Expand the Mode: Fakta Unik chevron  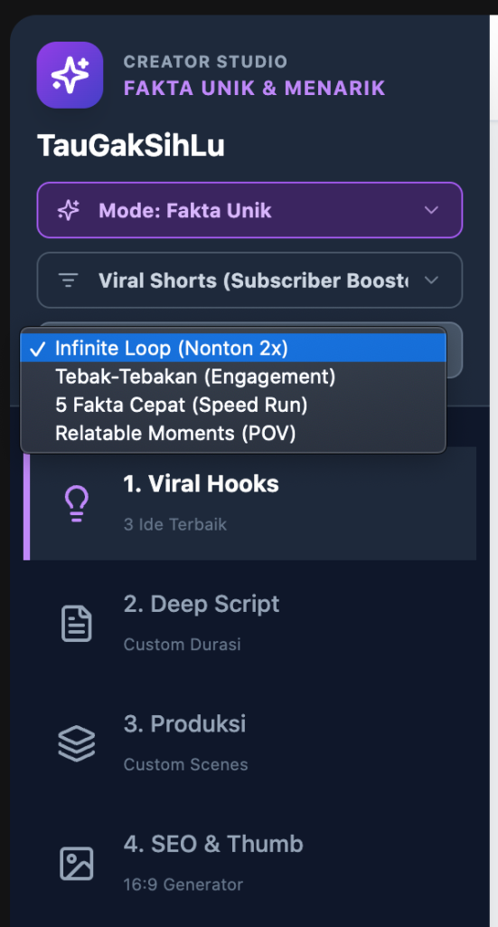click(431, 210)
